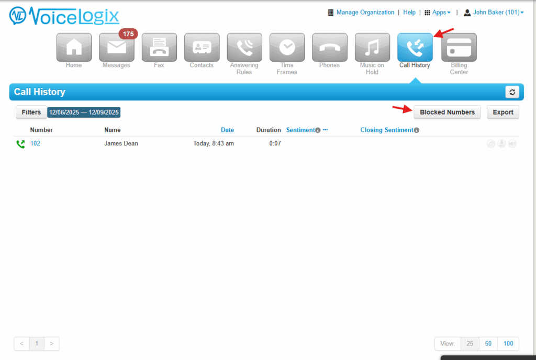Open the Contacts card icon

click(x=202, y=48)
